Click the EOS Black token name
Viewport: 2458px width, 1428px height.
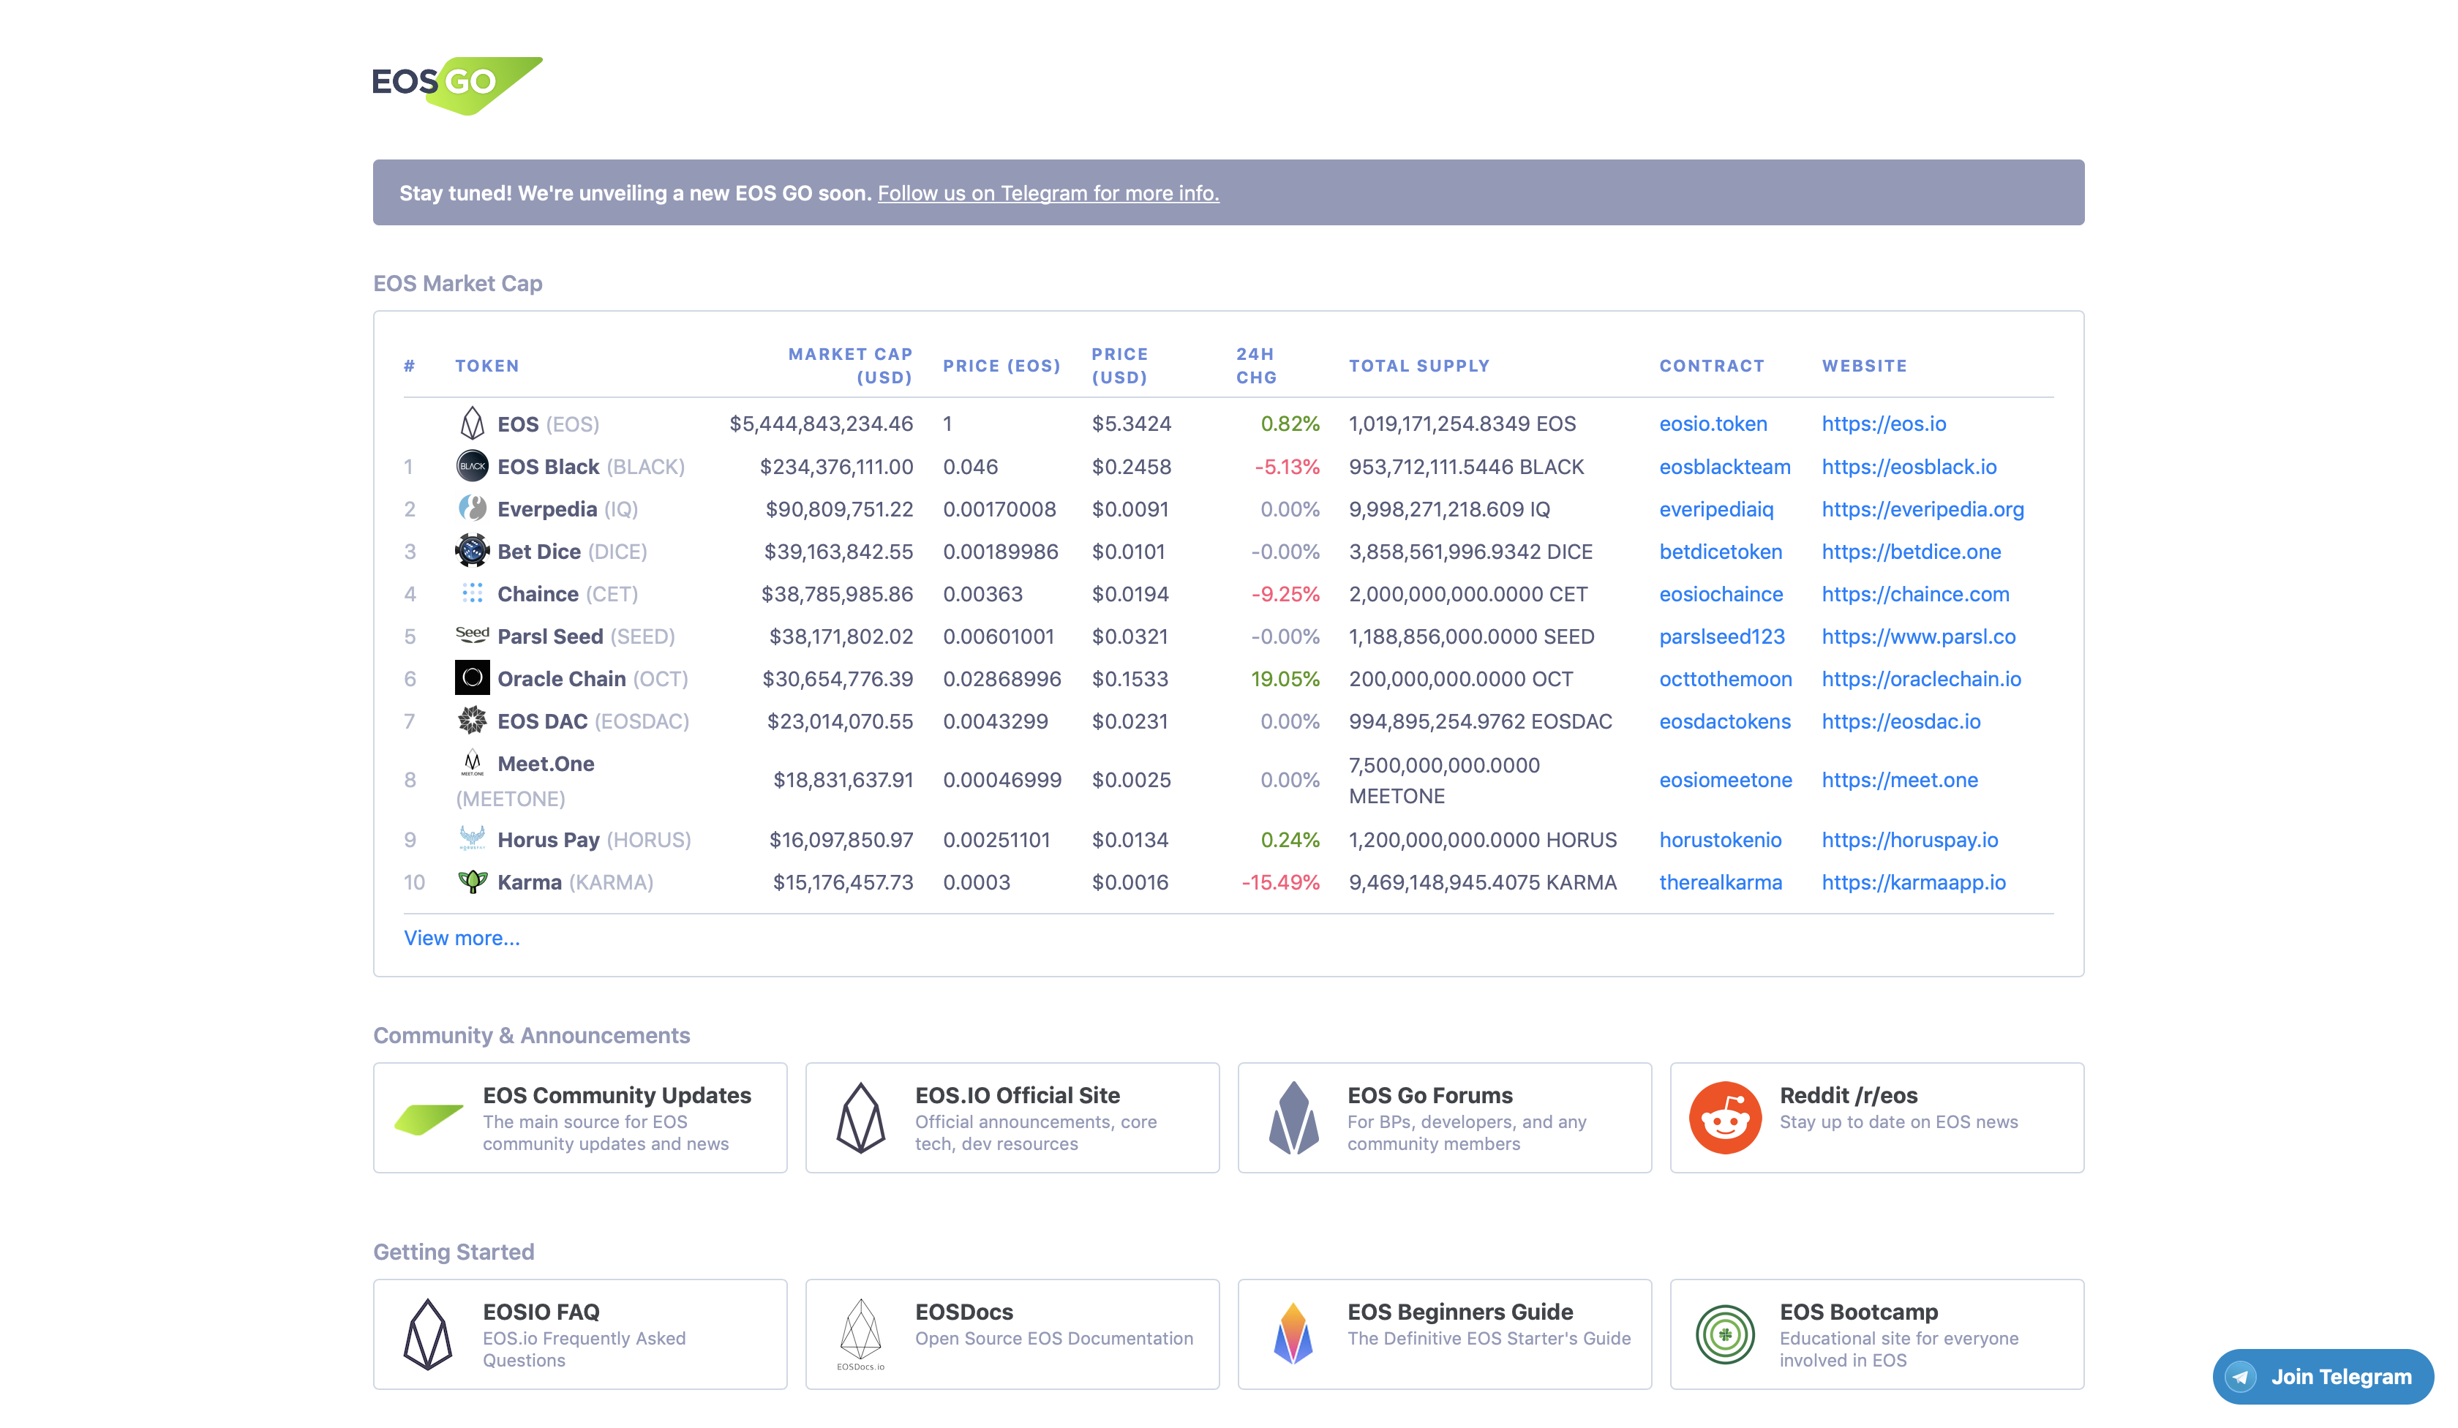click(x=548, y=466)
